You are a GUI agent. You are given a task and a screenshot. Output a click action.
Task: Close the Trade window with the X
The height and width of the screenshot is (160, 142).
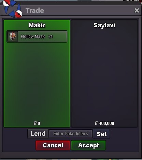pyautogui.click(x=137, y=11)
